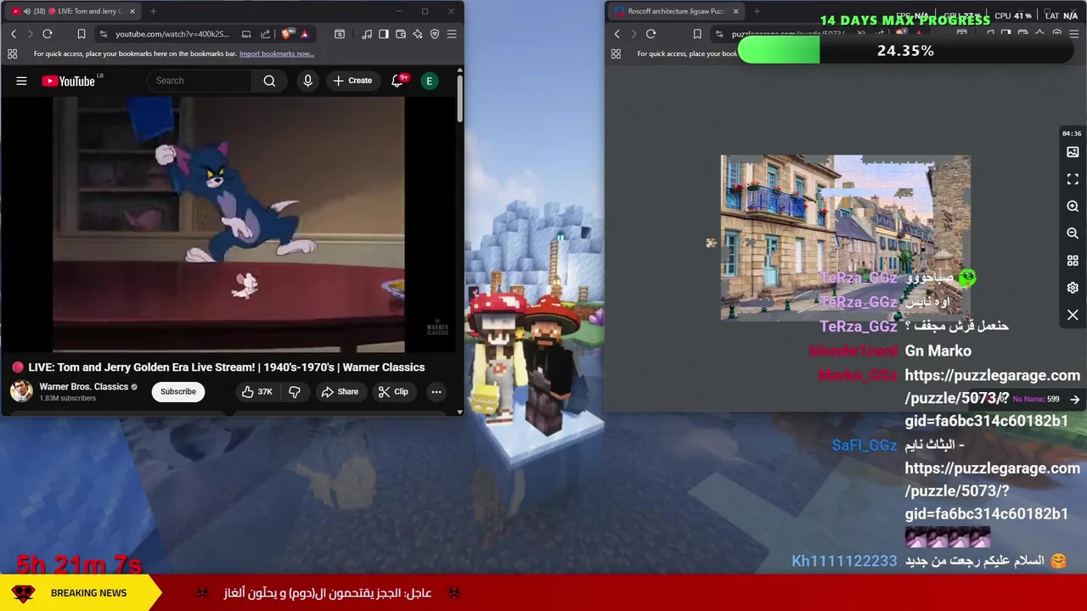The height and width of the screenshot is (611, 1087).
Task: Like the video with 37K likes
Action: [x=256, y=391]
